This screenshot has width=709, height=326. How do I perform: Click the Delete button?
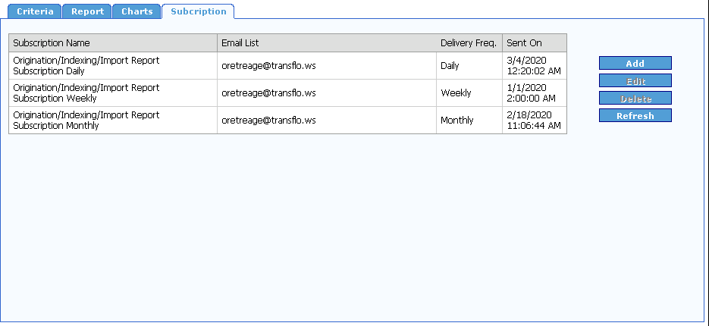point(635,99)
